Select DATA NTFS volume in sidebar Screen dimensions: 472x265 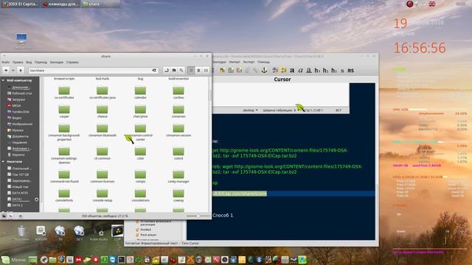[18, 193]
